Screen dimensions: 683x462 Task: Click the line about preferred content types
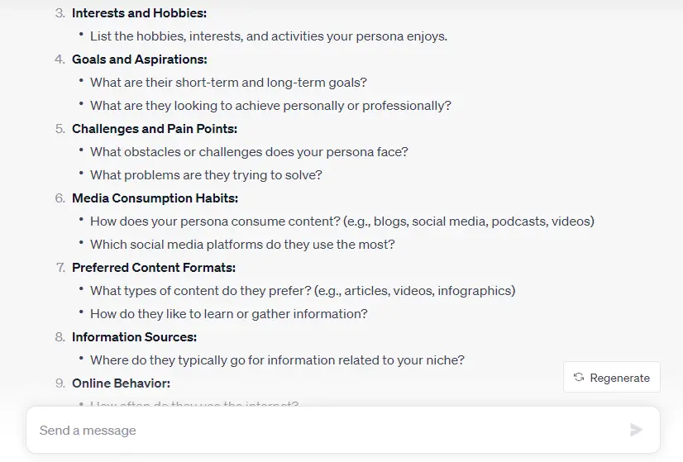click(x=303, y=290)
